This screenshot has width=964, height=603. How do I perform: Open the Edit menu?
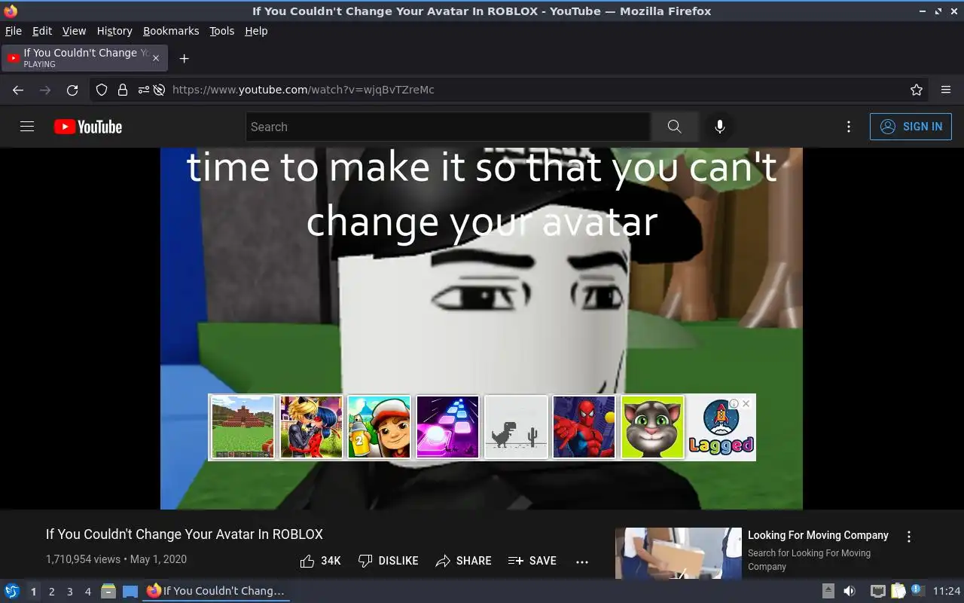coord(42,31)
